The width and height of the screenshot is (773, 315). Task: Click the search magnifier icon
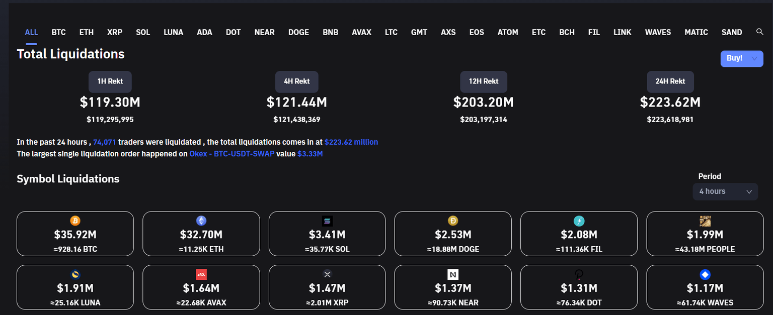[760, 32]
